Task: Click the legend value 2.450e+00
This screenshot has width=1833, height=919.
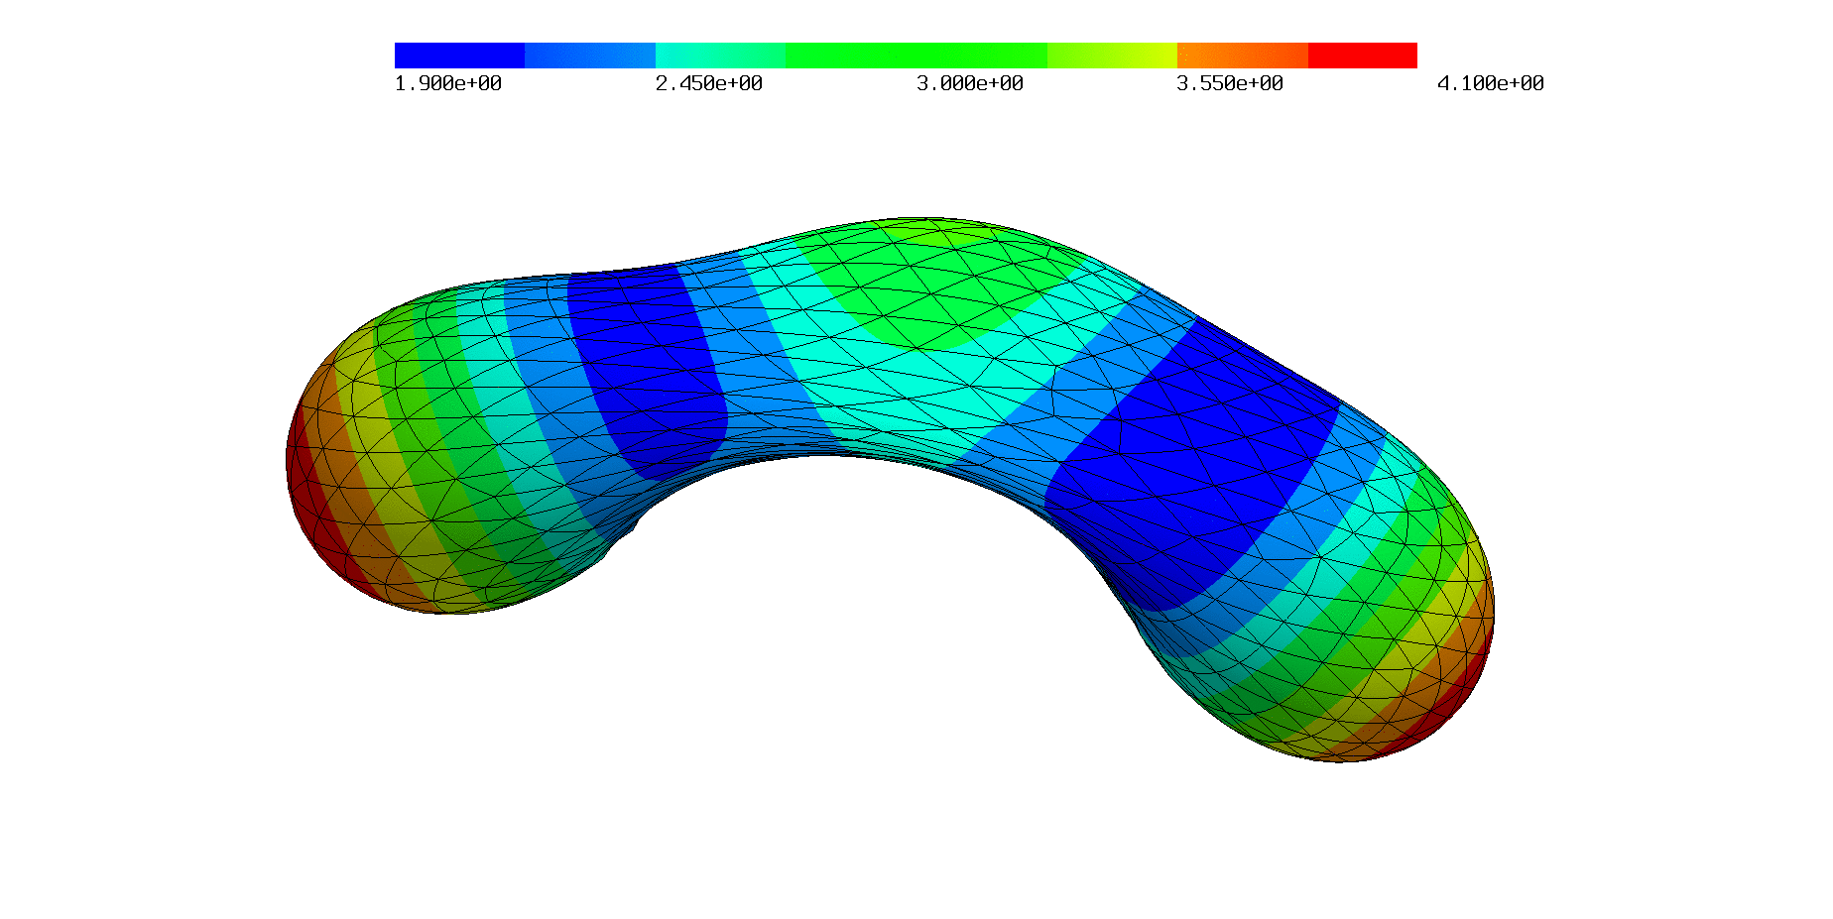Action: (x=709, y=84)
